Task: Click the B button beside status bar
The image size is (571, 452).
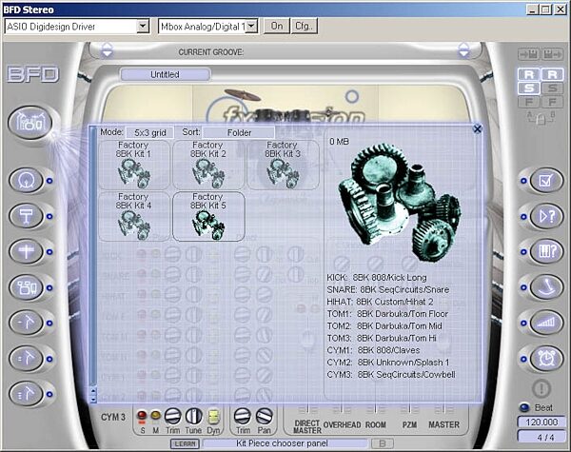Action: pos(383,443)
